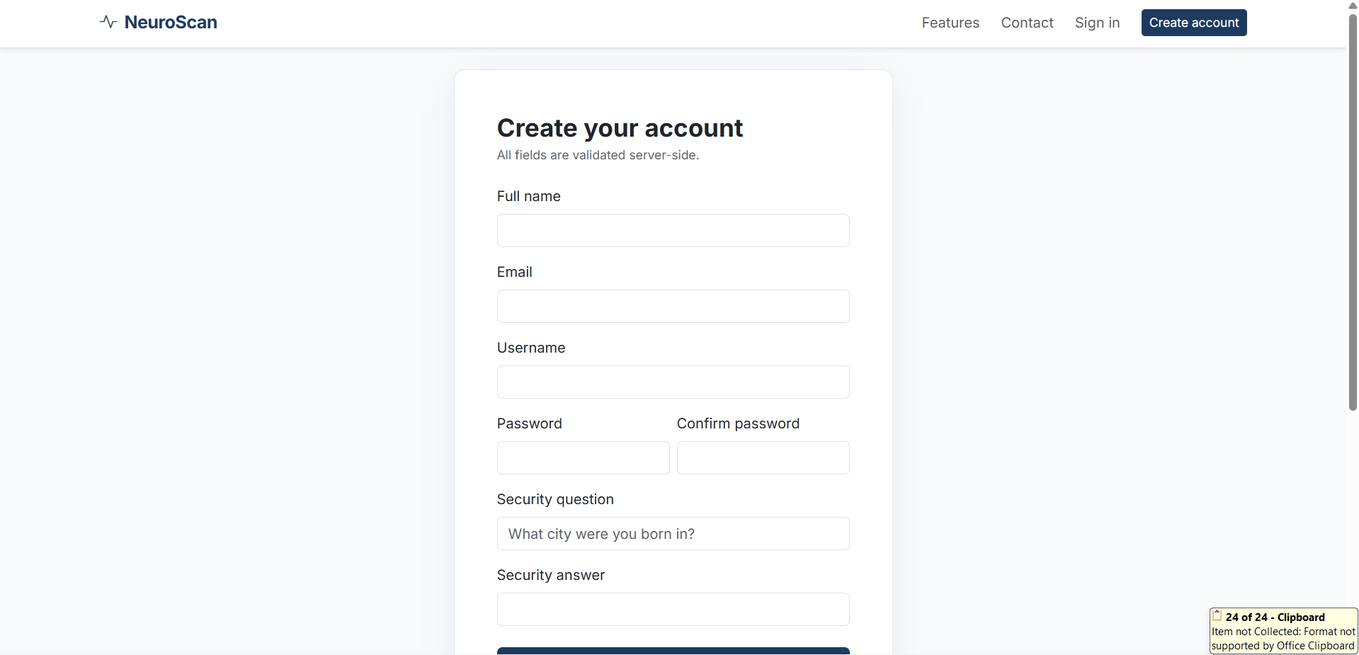Click the Security question label text
Viewport: 1359px width, 655px height.
tap(555, 499)
